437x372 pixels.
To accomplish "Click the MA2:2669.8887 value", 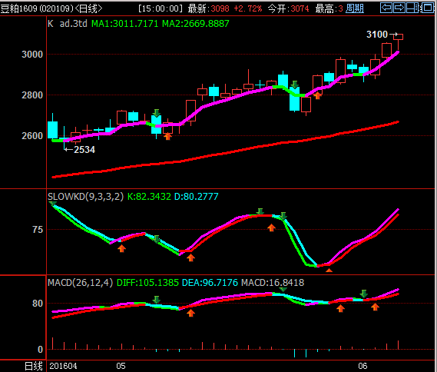I will pyautogui.click(x=196, y=24).
